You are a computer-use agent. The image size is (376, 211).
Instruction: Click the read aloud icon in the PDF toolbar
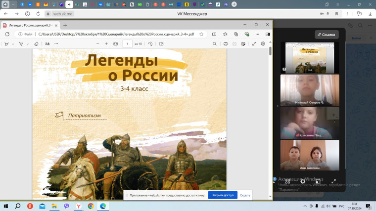coord(47,44)
